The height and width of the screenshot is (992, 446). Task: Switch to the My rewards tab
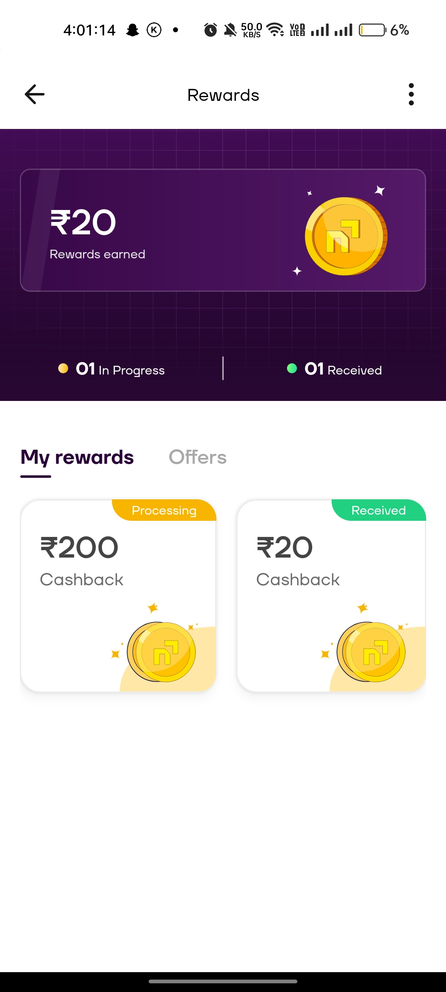coord(77,458)
